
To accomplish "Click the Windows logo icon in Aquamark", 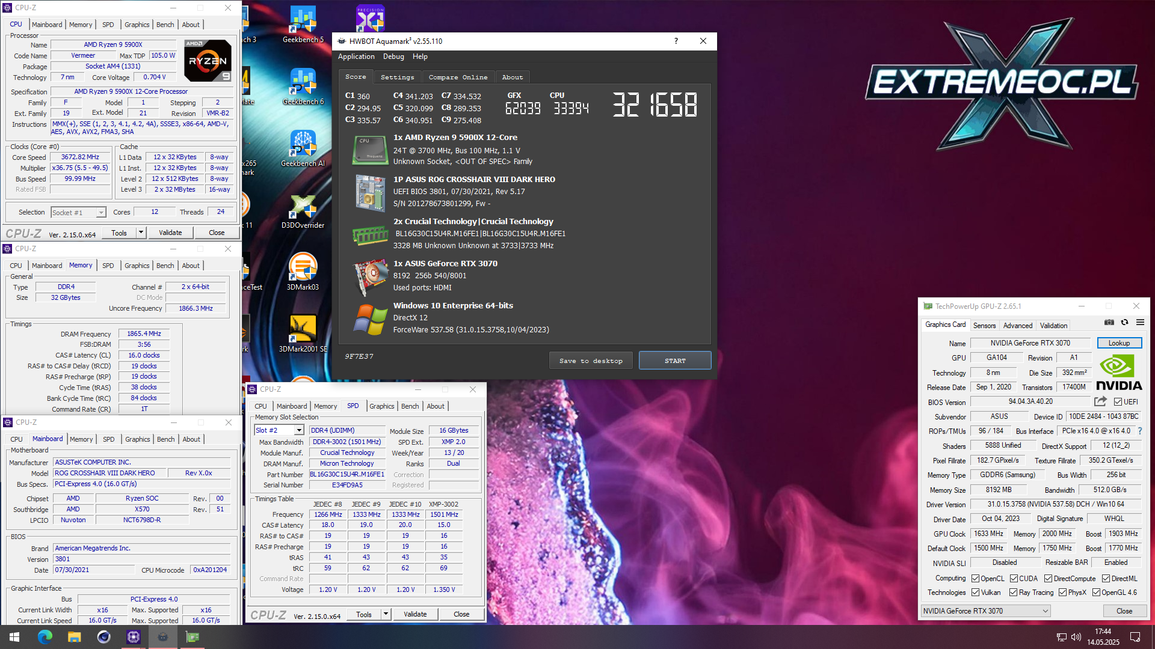I will [x=369, y=319].
